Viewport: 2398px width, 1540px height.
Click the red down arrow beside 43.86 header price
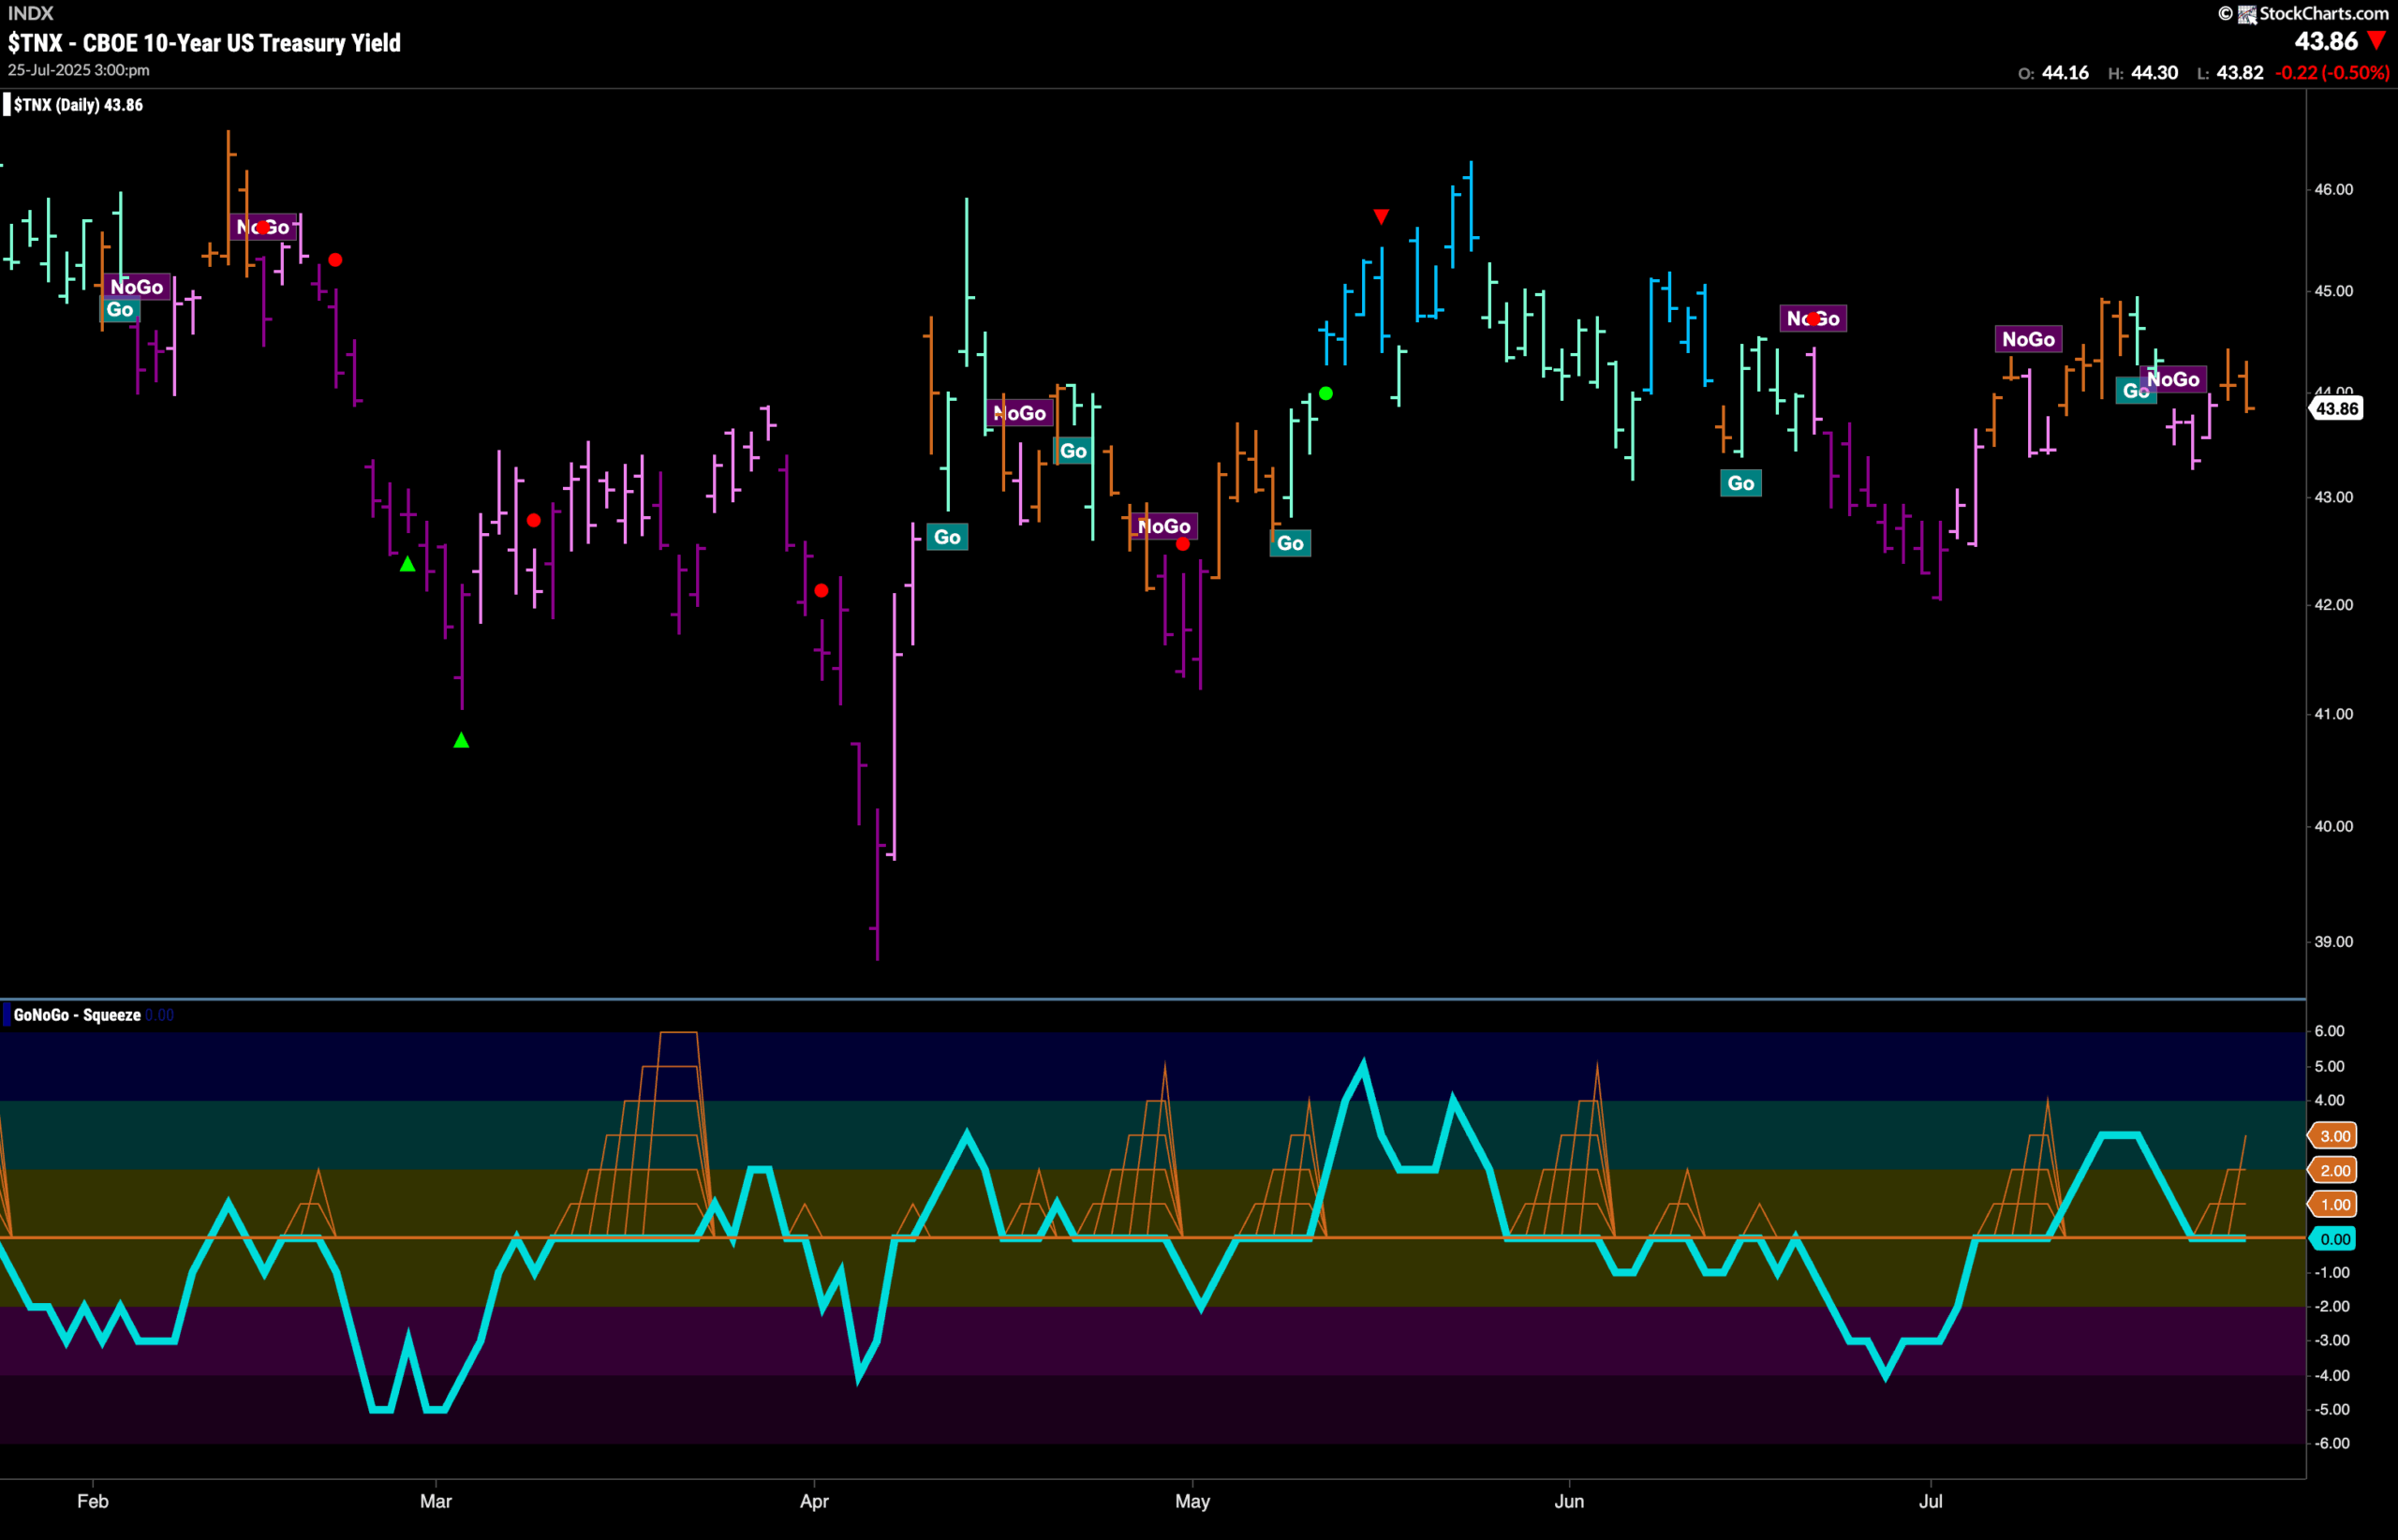pos(2376,41)
